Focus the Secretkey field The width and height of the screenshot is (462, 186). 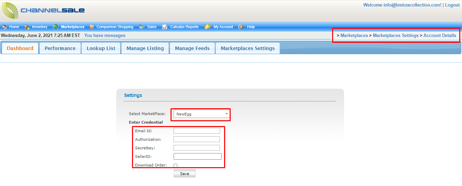click(197, 148)
